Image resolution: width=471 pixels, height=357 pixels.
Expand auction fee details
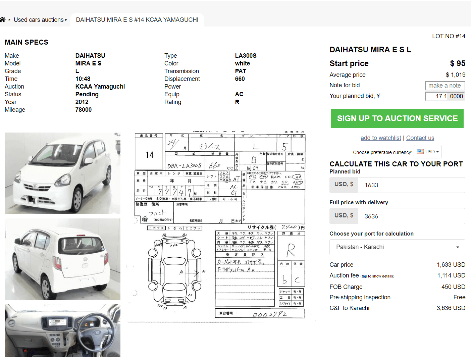[x=377, y=276]
